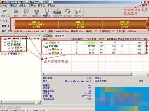This screenshot has height=111, width=149.
Task: Select 系统(C:) in the left tree
Action: point(16,42)
